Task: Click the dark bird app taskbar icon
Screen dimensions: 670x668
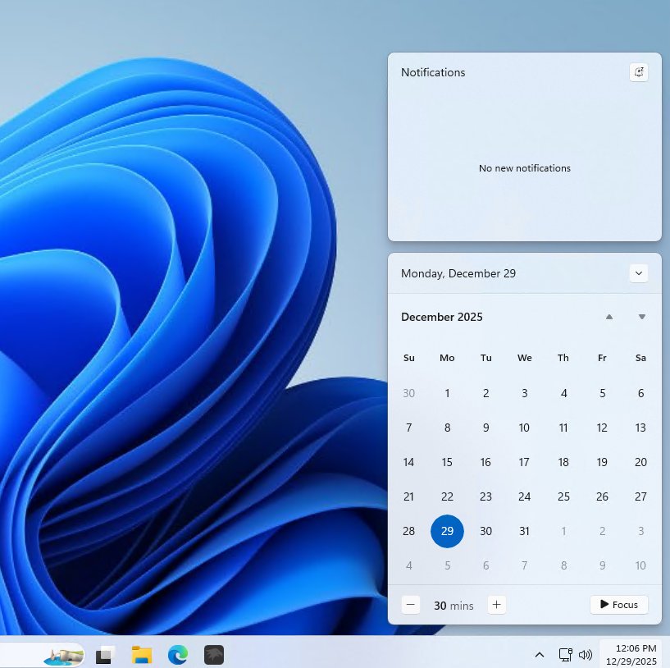Action: point(214,654)
